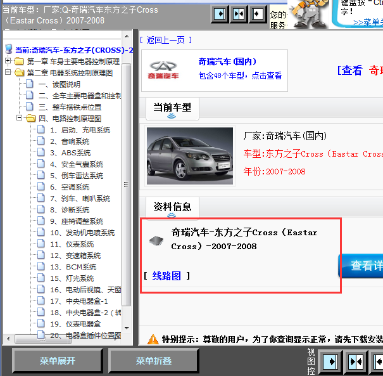Viewport: 383px width, 376px height.
Task: Click the blue 查看详 button
Action: [x=361, y=266]
